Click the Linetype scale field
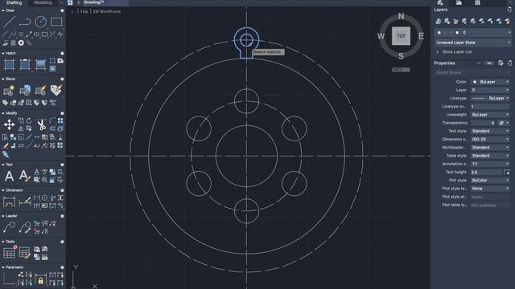Viewport: 515px width, 289px height. pos(490,107)
